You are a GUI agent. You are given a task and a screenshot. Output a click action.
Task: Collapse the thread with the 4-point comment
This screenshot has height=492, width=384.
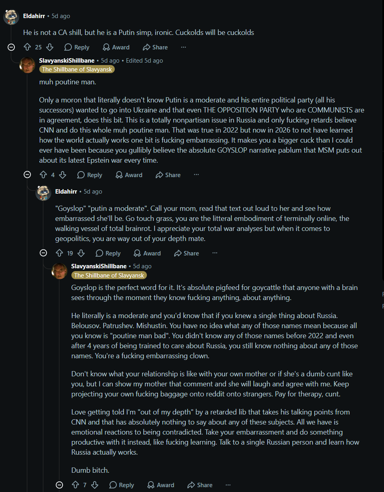tap(27, 175)
